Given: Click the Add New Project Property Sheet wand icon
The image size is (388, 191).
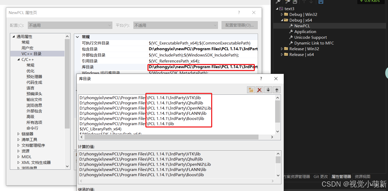Looking at the screenshot, I should [x=287, y=2].
